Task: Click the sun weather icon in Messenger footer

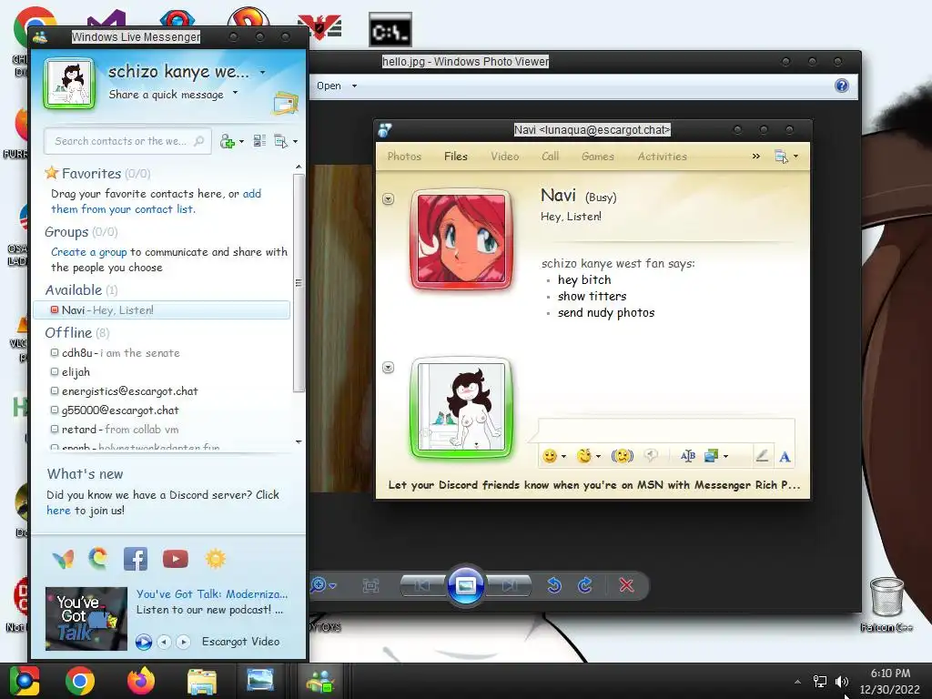Action: (215, 559)
